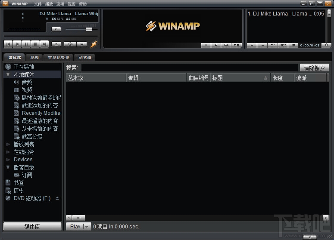This screenshot has height=240, width=334.
Task: Open the 最近播放的内容 view
Action: pos(40,121)
